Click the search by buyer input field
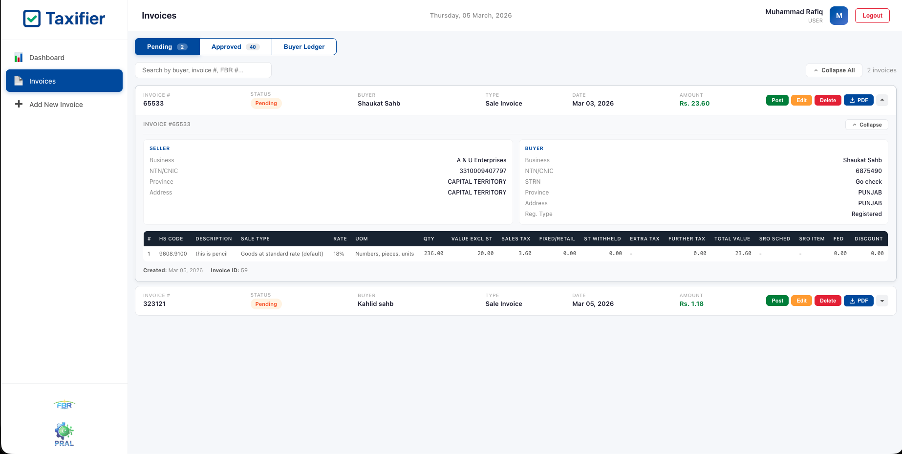The width and height of the screenshot is (902, 454). (203, 70)
